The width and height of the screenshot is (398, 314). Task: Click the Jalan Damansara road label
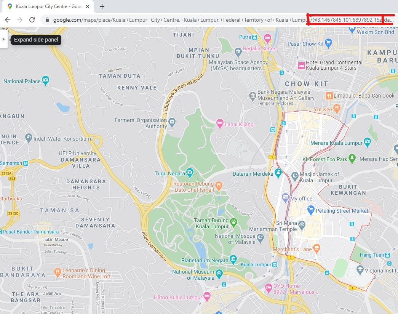click(x=154, y=246)
